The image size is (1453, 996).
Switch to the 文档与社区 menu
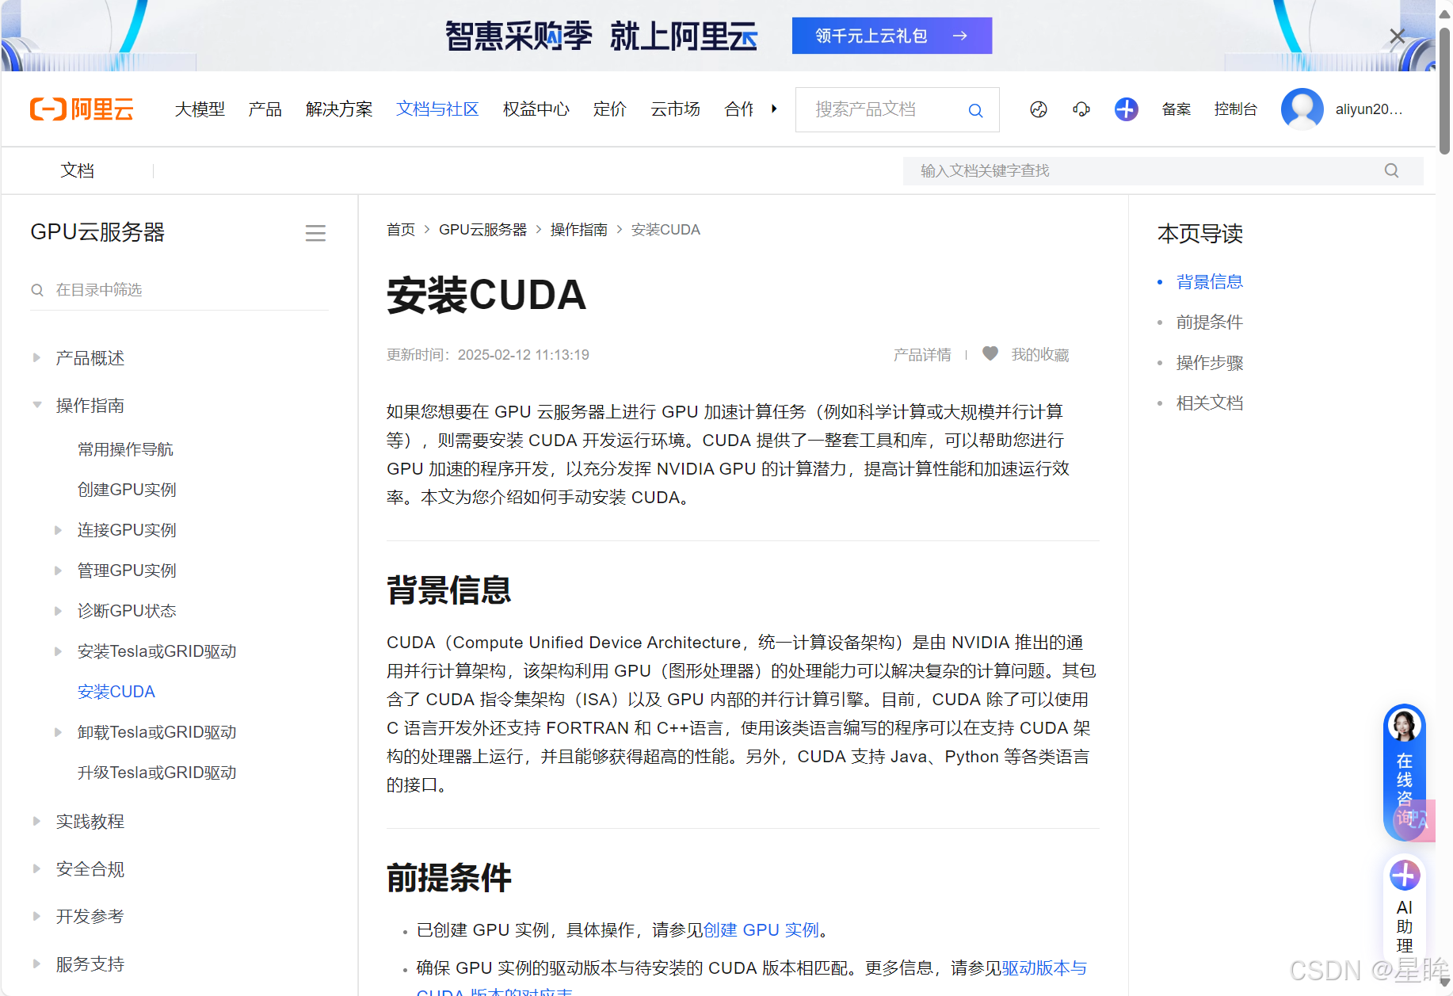[x=437, y=109]
